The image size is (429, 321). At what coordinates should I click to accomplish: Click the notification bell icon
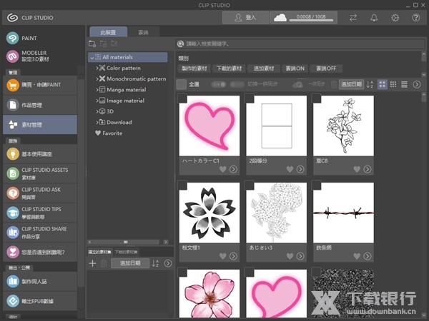click(373, 18)
